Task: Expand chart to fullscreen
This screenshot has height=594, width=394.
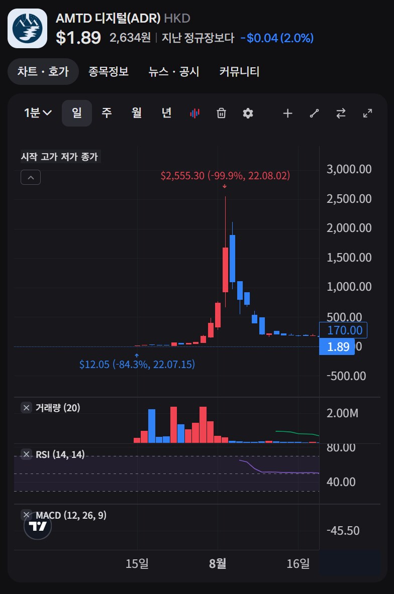Action: (368, 113)
